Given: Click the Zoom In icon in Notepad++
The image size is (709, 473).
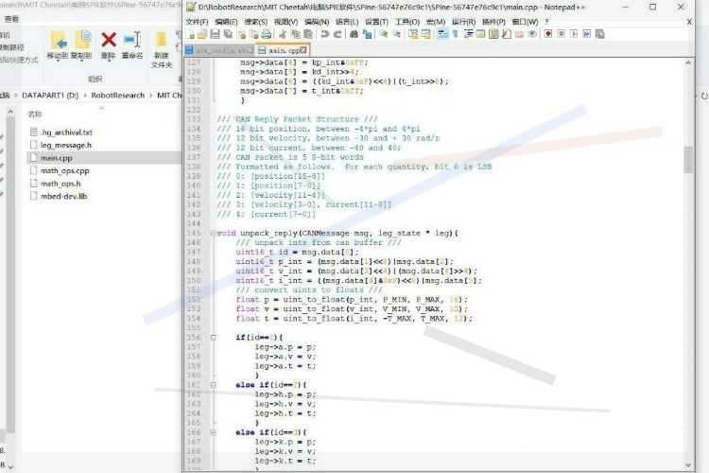Looking at the screenshot, I should tap(384, 34).
